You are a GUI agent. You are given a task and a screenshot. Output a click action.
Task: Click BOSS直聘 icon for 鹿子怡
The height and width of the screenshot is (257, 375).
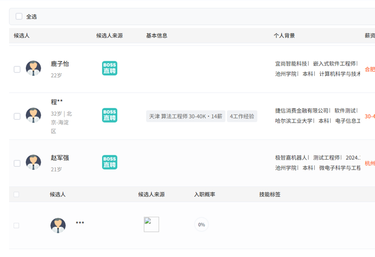pyautogui.click(x=110, y=68)
